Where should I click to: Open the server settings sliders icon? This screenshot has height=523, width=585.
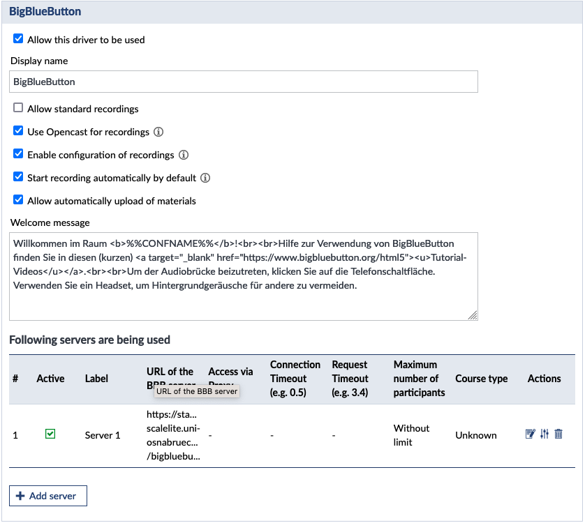(545, 434)
